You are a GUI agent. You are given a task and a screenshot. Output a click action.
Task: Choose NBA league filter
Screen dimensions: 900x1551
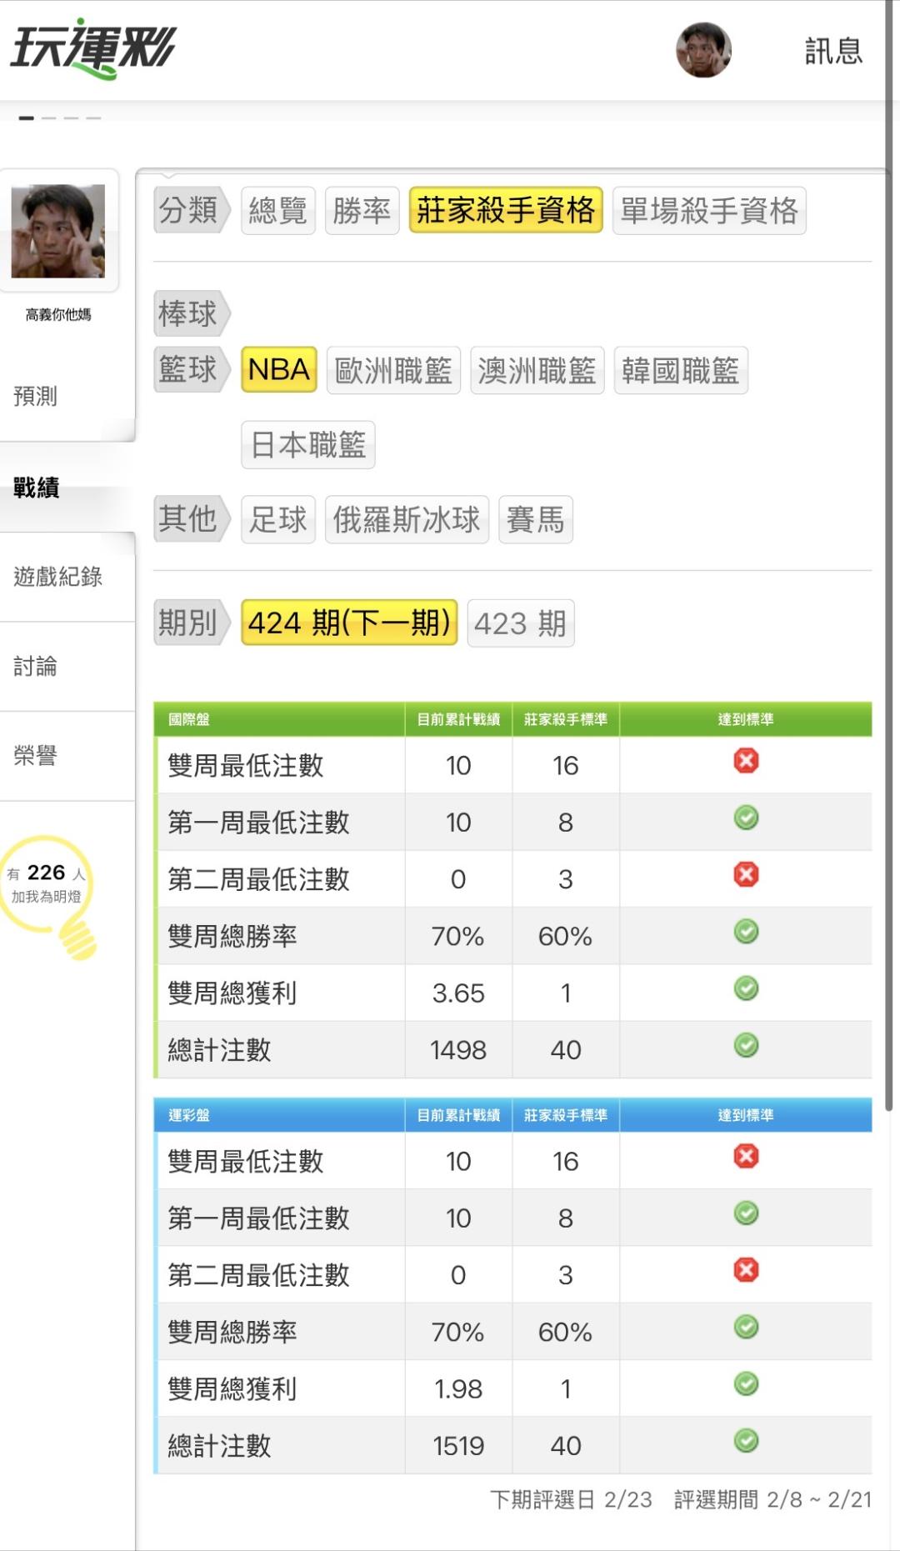(x=279, y=369)
